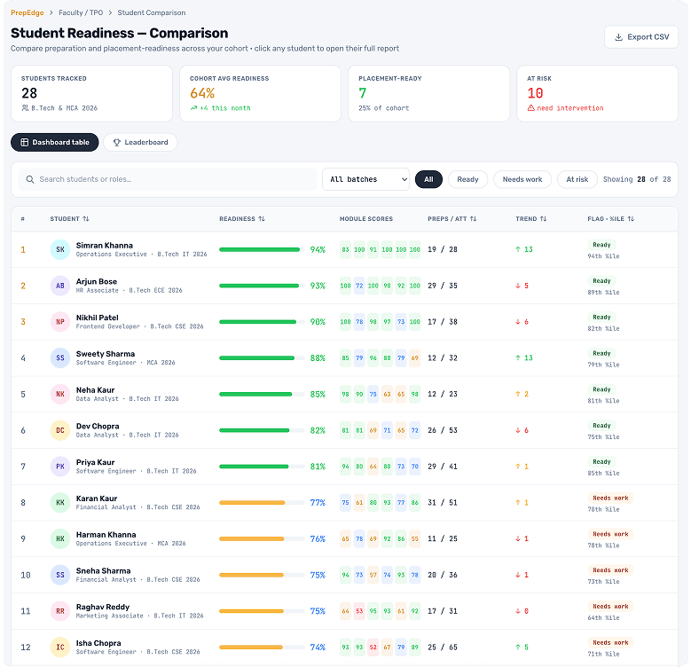Image resolution: width=691 pixels, height=667 pixels.
Task: Sort by Trend column arrows icon
Action: (544, 218)
